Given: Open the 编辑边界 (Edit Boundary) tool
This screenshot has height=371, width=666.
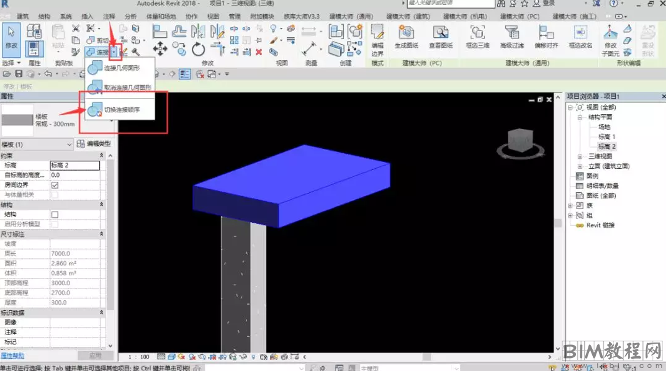Looking at the screenshot, I should click(377, 41).
